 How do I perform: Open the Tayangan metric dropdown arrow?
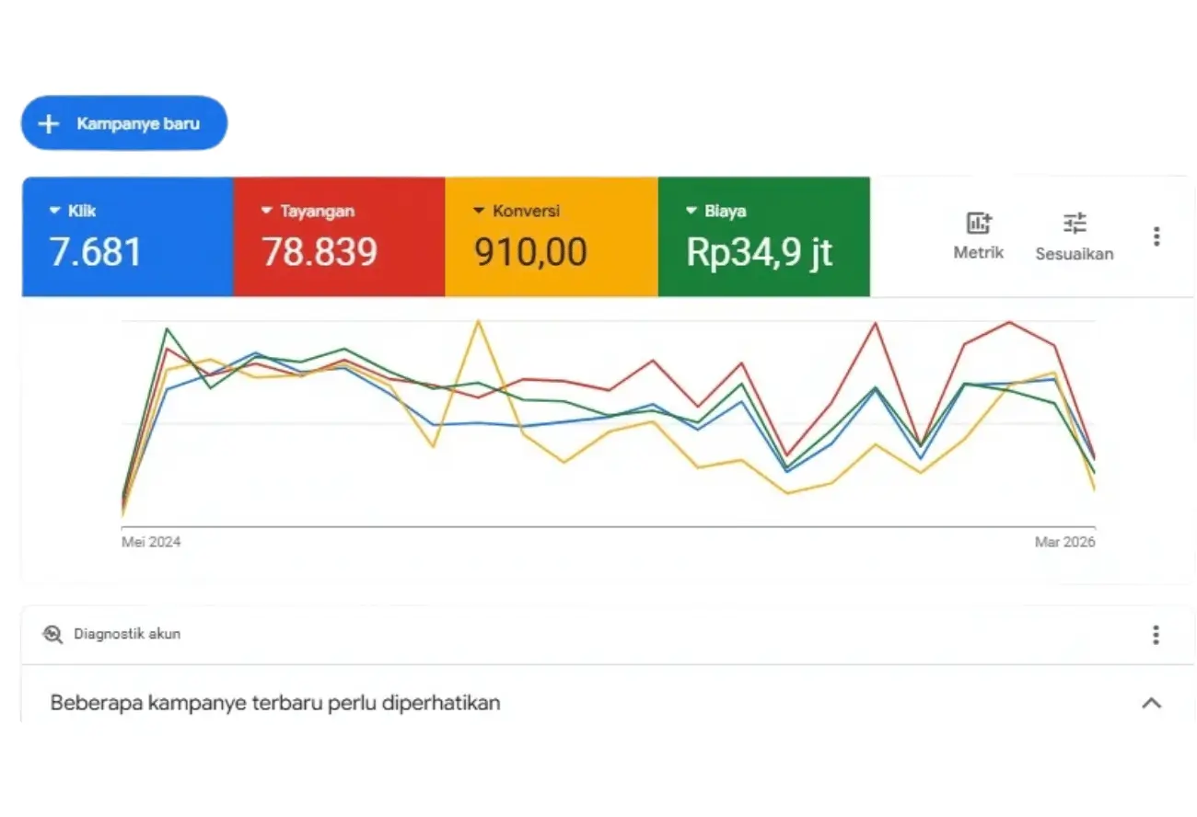(266, 211)
